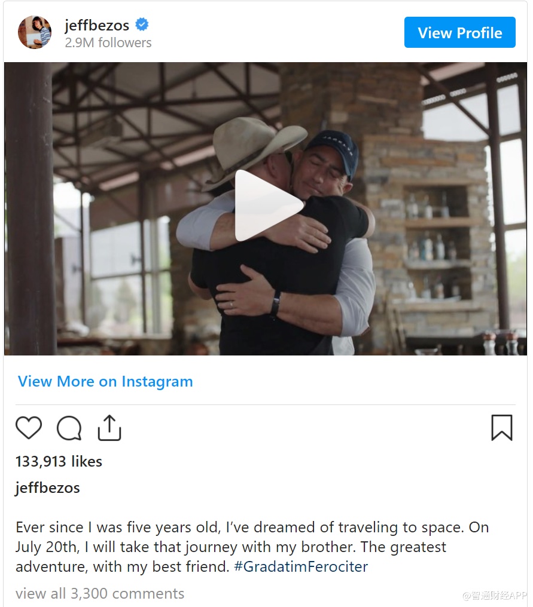Click the blue verified badge beside jeffbezos
The height and width of the screenshot is (607, 533).
(142, 25)
